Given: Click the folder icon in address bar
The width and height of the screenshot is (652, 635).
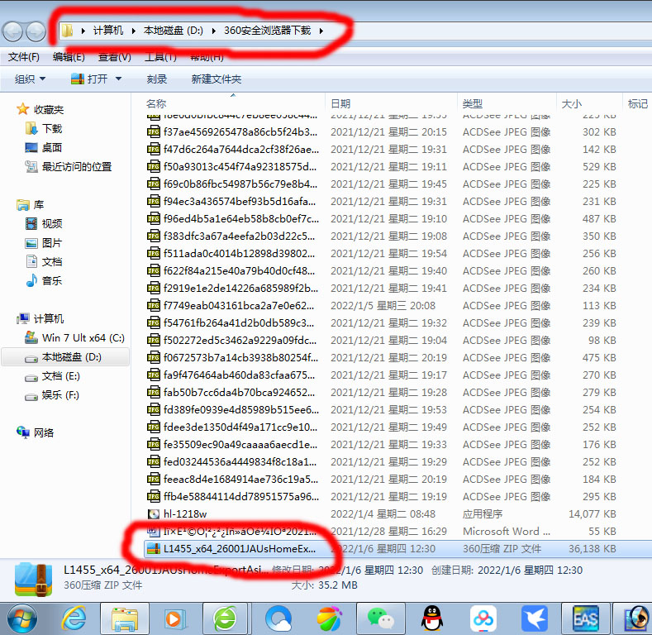Looking at the screenshot, I should tap(68, 31).
